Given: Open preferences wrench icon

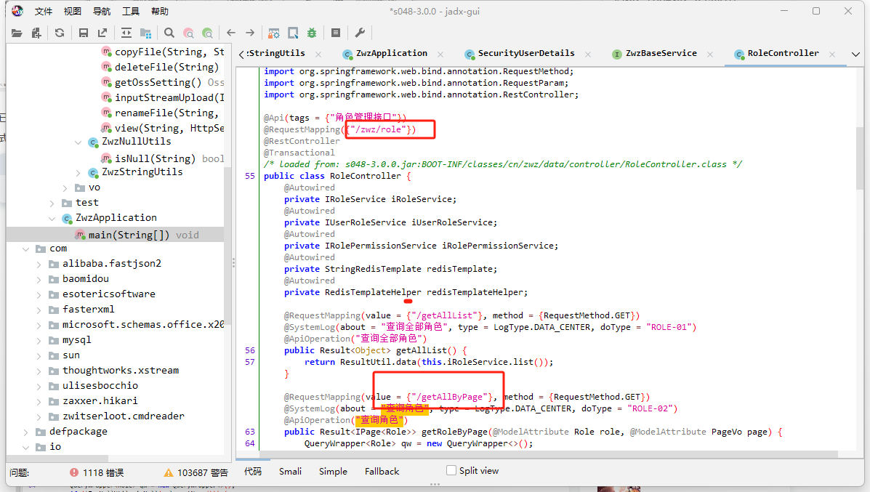Looking at the screenshot, I should (359, 33).
